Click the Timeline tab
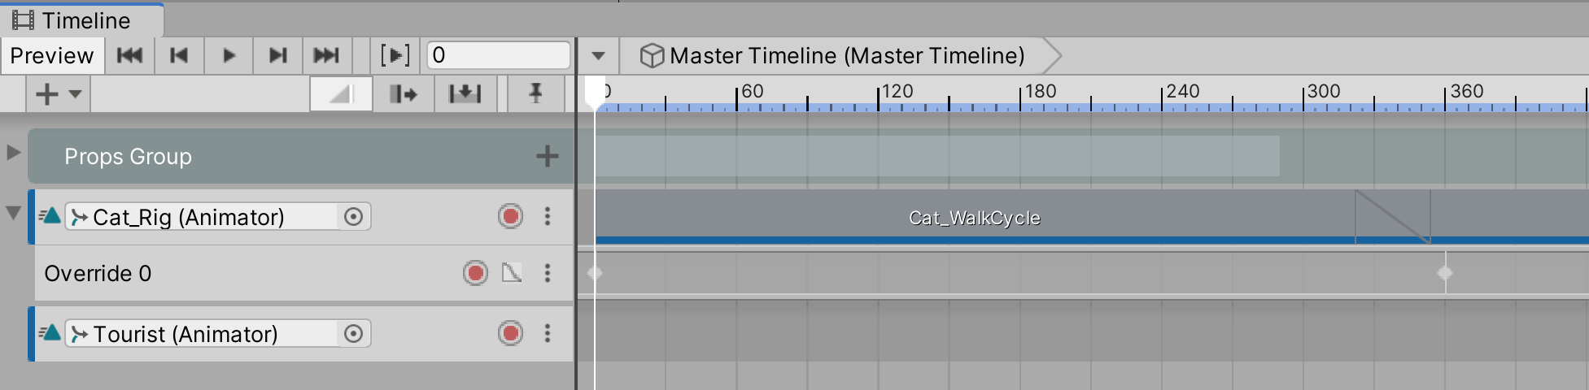 point(81,20)
